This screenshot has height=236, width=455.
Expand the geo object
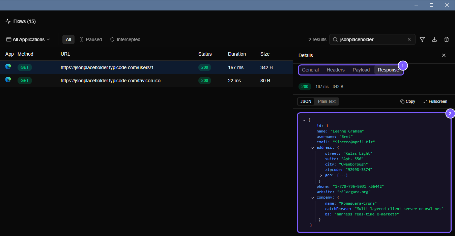click(x=321, y=175)
